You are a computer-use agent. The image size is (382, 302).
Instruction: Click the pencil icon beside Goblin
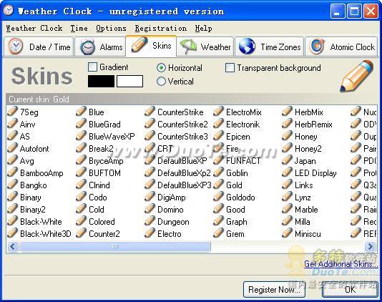218,172
